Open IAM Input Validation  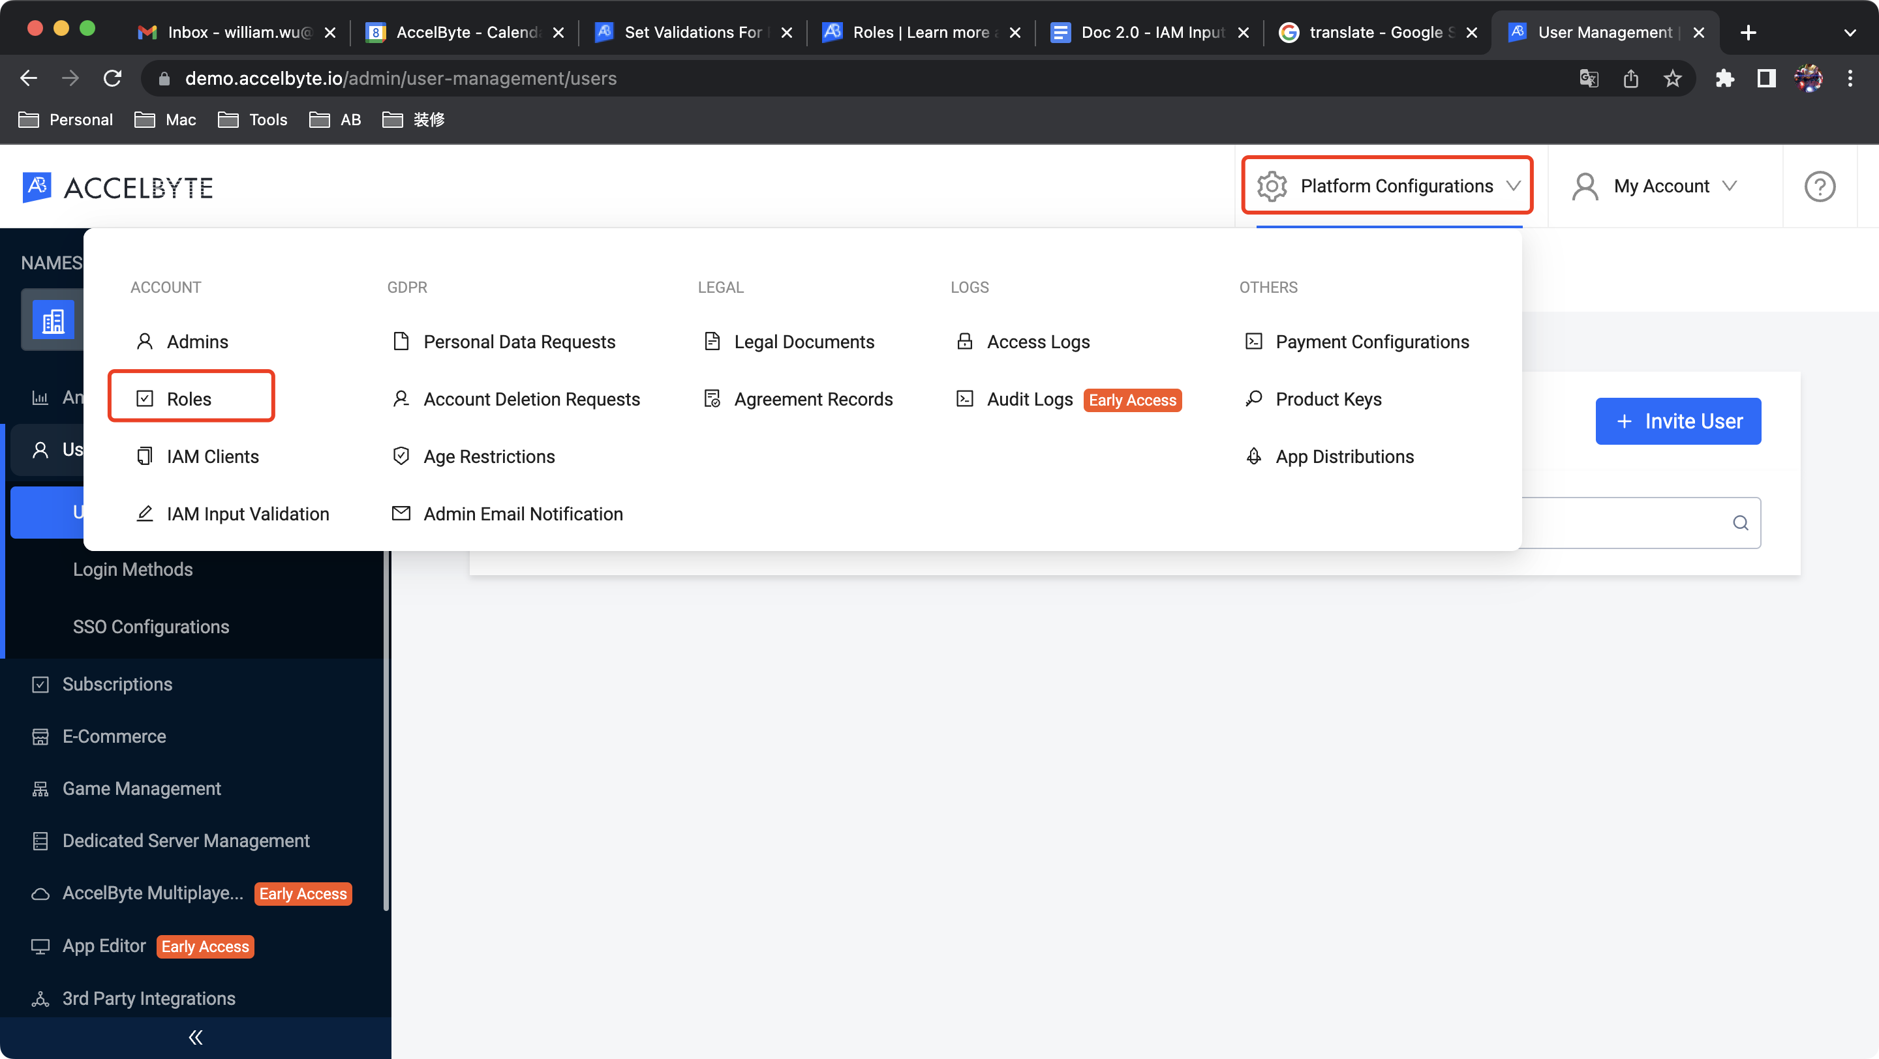[233, 514]
